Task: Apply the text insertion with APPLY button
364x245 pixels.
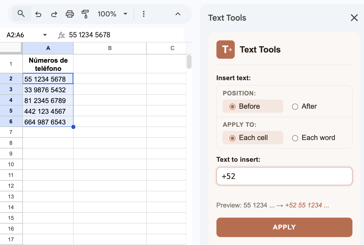Action: pyautogui.click(x=284, y=227)
